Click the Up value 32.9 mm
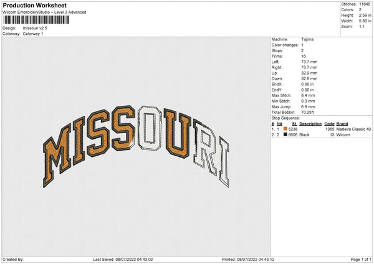Screen dimensions: 374x264 (x=309, y=73)
